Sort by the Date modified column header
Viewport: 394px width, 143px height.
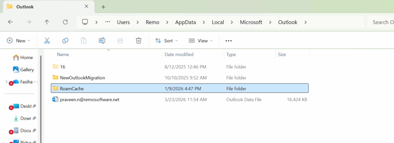coord(179,54)
